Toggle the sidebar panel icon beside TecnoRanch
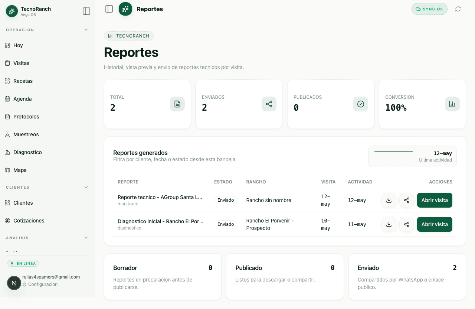The image size is (475, 309). tap(86, 11)
